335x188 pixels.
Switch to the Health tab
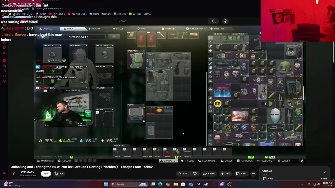point(94,28)
